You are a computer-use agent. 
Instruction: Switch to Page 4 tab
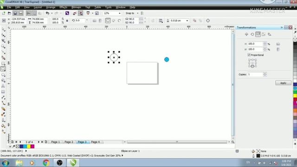click(95, 142)
